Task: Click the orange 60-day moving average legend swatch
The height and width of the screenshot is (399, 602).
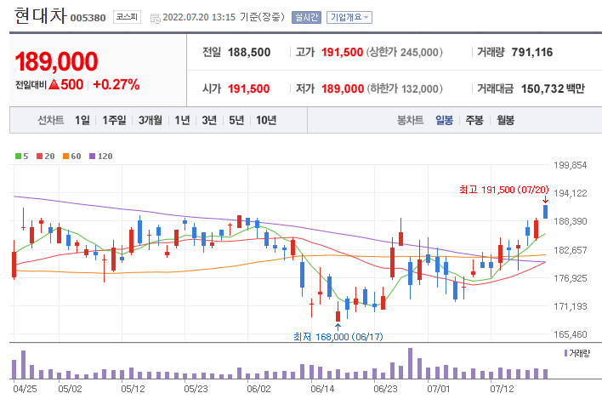Action: [x=65, y=156]
